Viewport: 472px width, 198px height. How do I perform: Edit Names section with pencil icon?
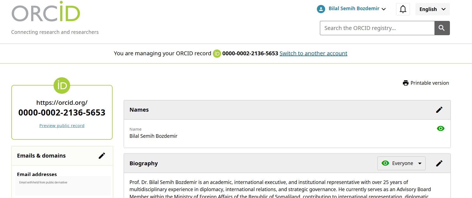[439, 110]
